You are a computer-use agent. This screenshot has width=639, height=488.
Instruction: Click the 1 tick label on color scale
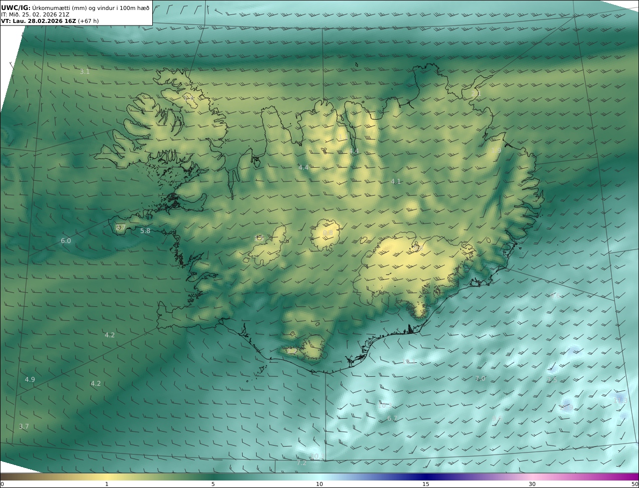point(106,484)
